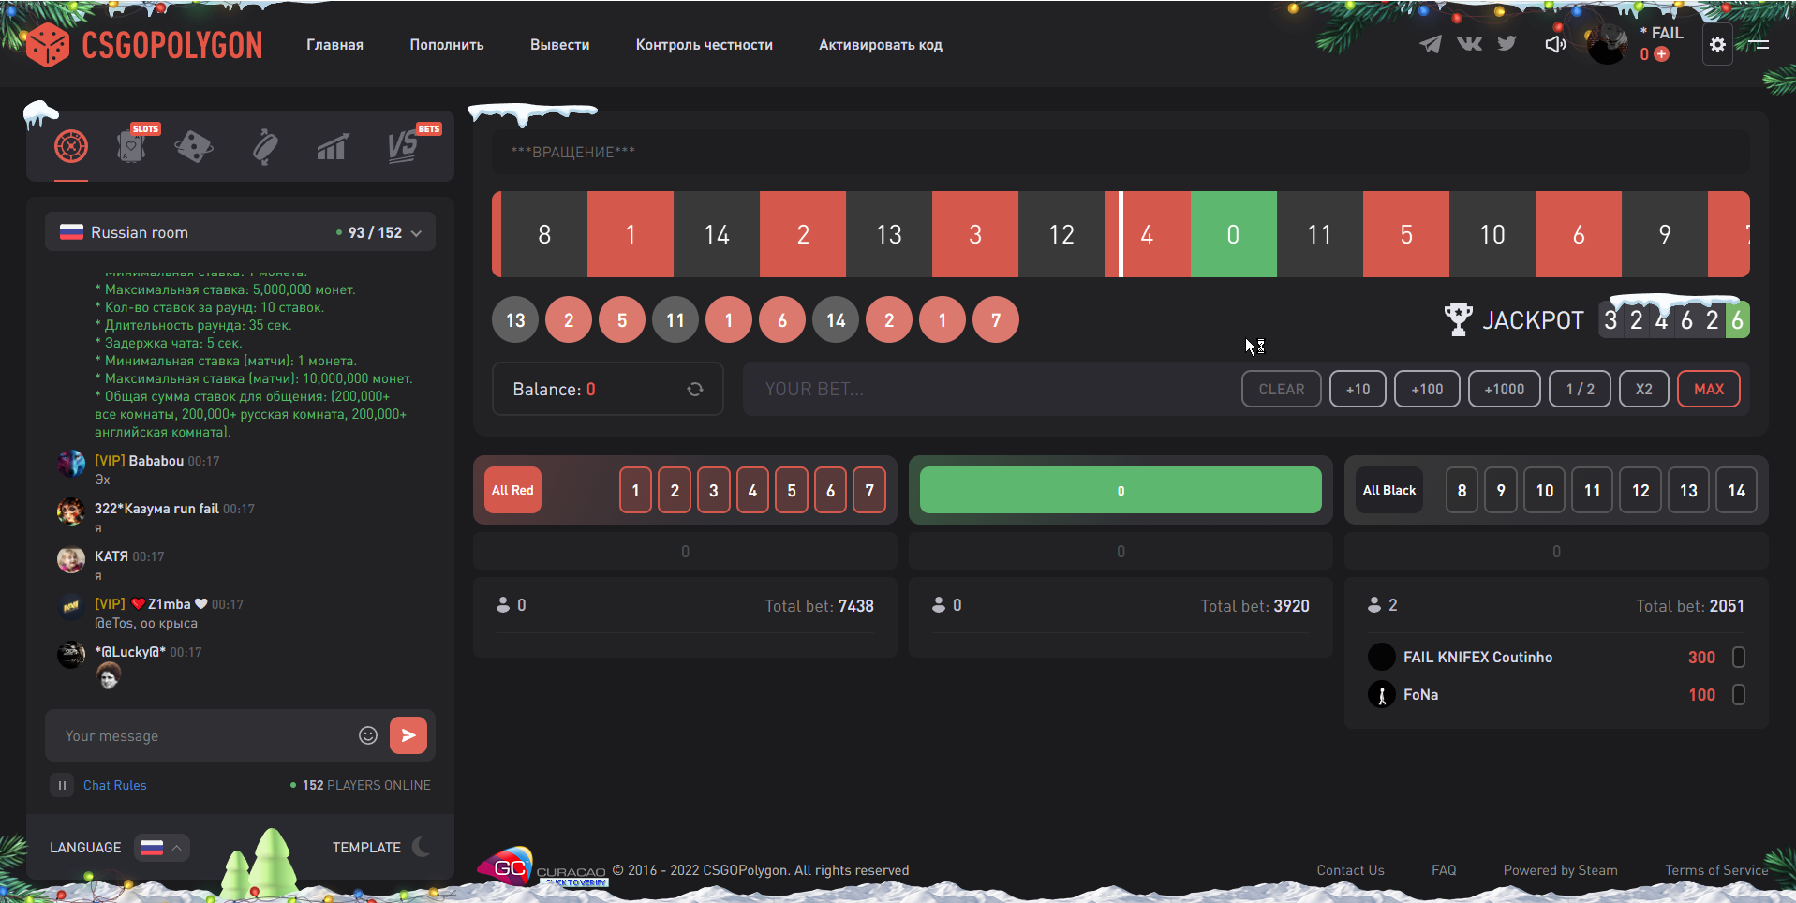Open the VS Bets matches icon
1796x903 pixels.
tap(403, 146)
